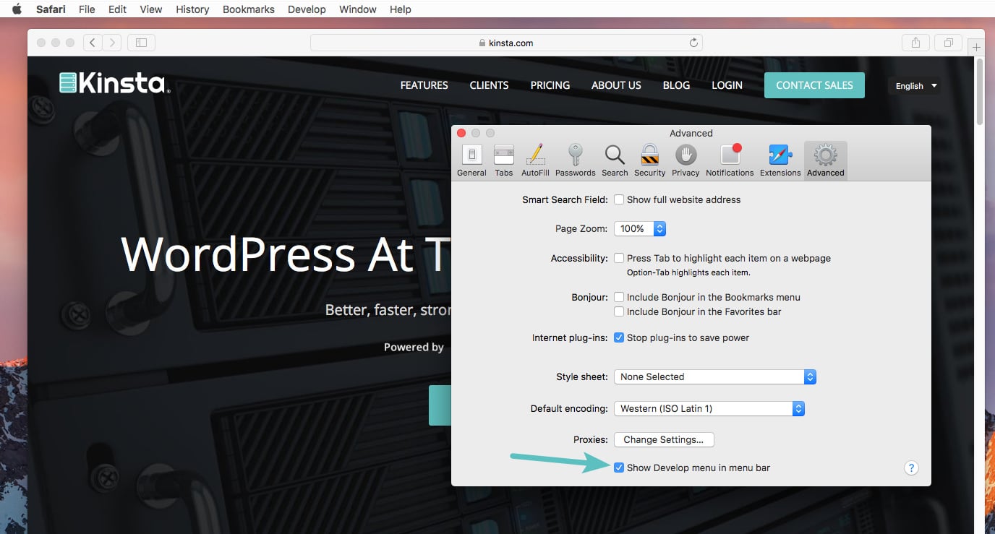The image size is (995, 534).
Task: Open the Passwords preferences pane
Action: click(x=575, y=160)
